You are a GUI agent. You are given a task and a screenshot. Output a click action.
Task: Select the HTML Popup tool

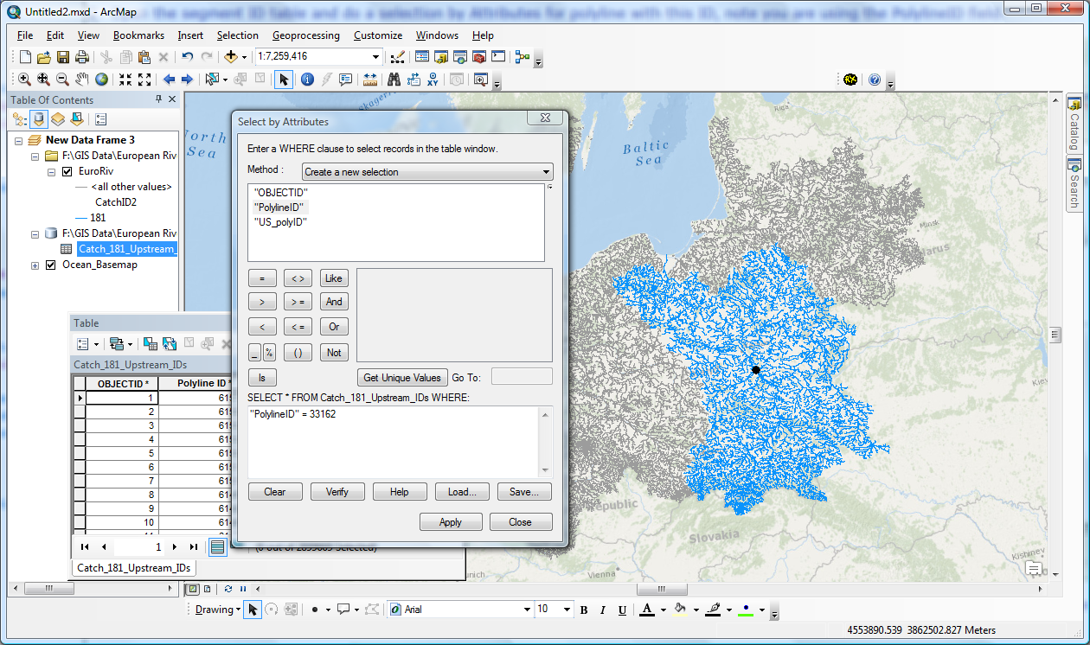(345, 80)
